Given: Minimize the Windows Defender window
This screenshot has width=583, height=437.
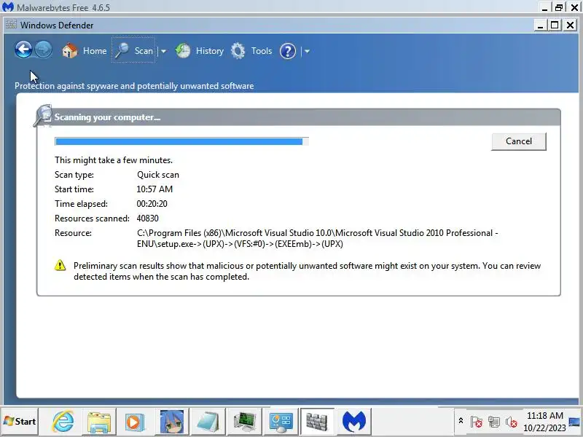Looking at the screenshot, I should (x=540, y=25).
